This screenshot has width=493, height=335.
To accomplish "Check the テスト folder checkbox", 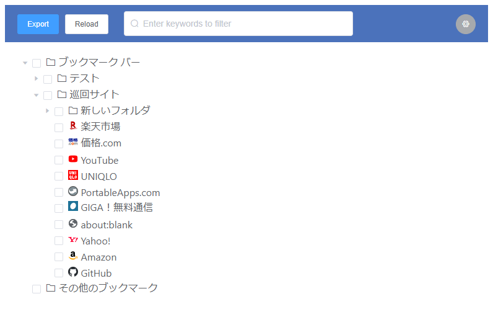I will 48,79.
